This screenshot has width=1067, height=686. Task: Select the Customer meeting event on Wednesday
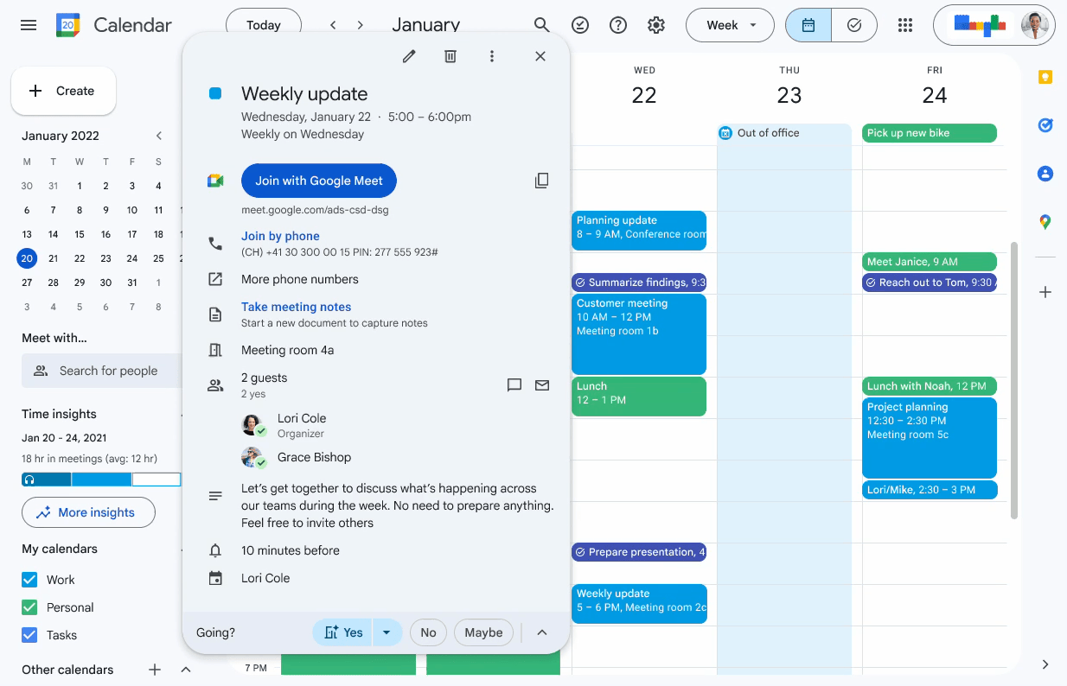639,333
